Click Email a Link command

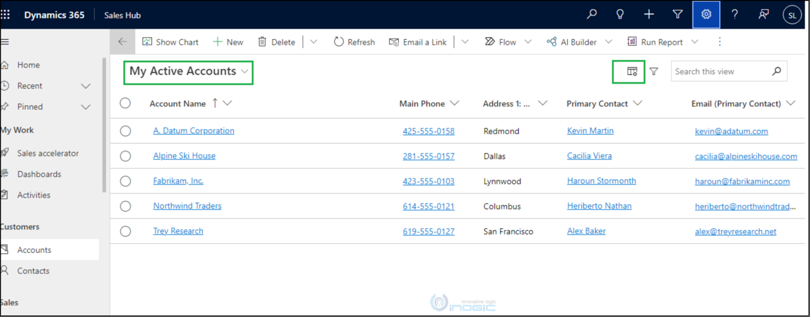(418, 42)
